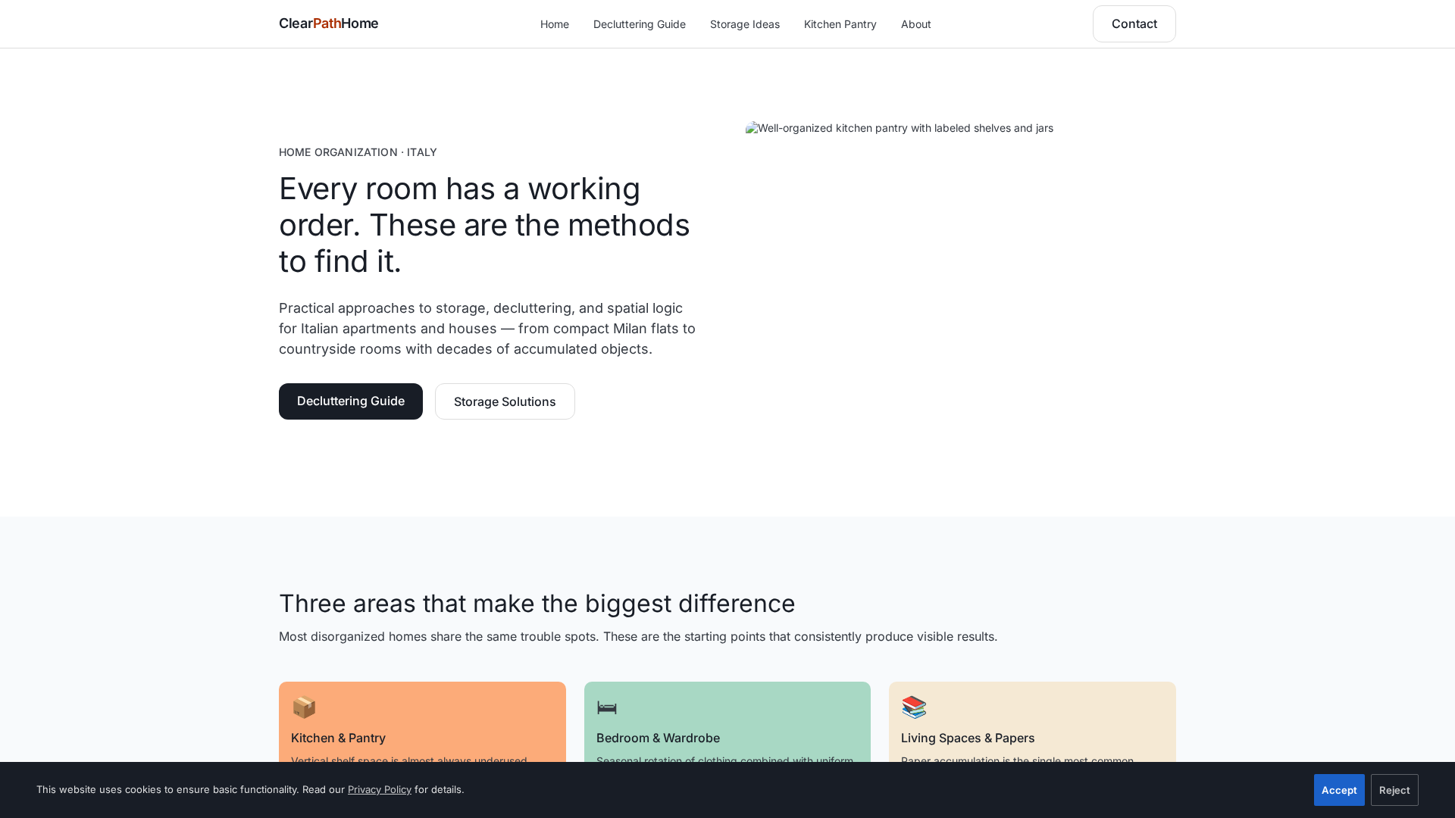Click Three areas that make the biggest difference heading
Screen dimensions: 1455x818
click(537, 604)
